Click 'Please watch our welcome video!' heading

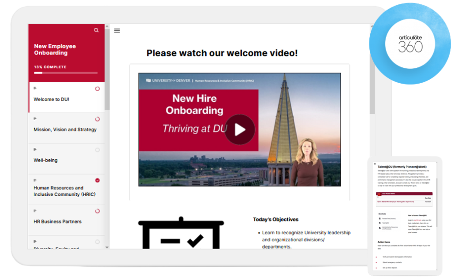click(222, 53)
